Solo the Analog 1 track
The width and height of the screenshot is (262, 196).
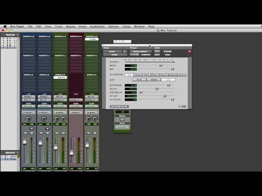click(x=25, y=133)
